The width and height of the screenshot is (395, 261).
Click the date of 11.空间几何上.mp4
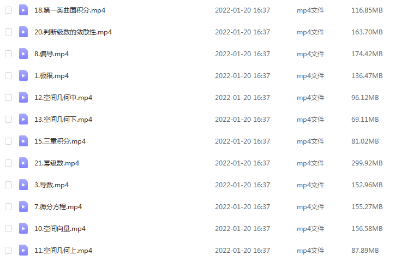[242, 251]
